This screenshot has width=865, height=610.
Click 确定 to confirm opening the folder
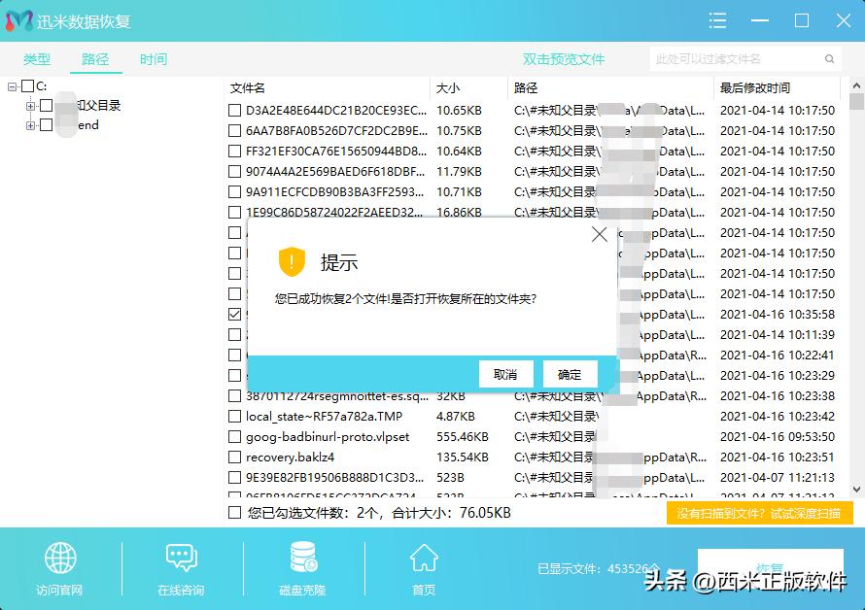(570, 374)
